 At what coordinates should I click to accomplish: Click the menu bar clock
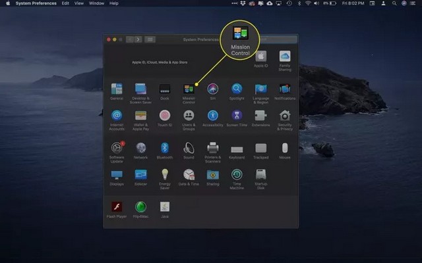353,3
